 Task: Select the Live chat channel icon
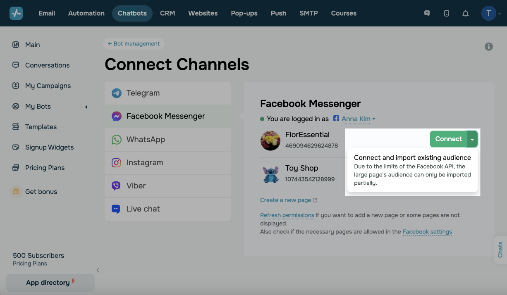(x=117, y=209)
